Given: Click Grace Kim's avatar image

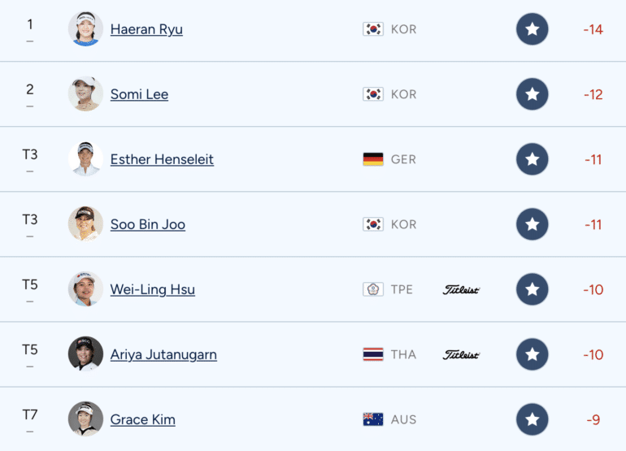Looking at the screenshot, I should click(x=85, y=419).
